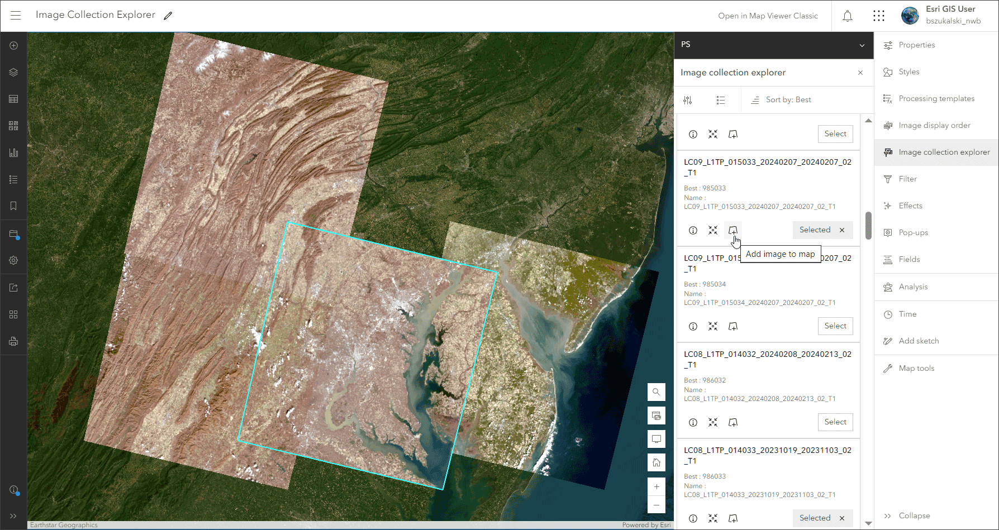Screen dimensions: 999x530
Task: Show info for LC09_L1TP_015033 image
Action: [693, 230]
